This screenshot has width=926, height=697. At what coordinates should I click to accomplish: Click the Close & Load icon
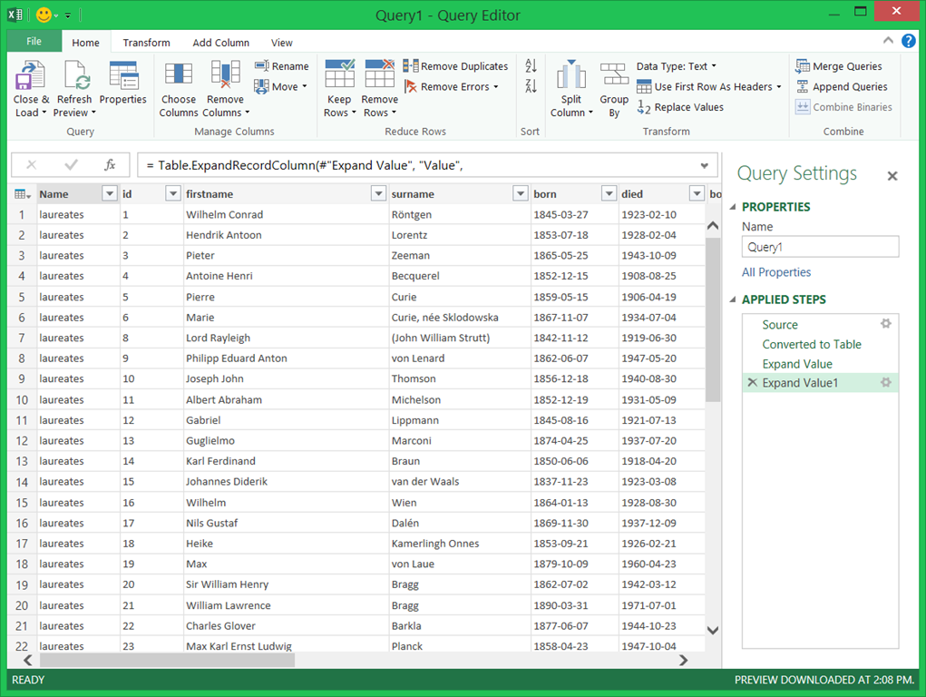pyautogui.click(x=31, y=76)
